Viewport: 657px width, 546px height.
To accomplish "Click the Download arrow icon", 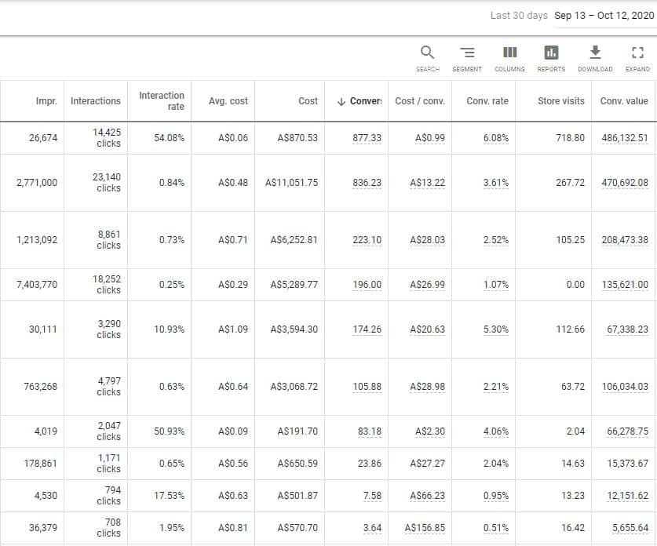I will pos(595,53).
